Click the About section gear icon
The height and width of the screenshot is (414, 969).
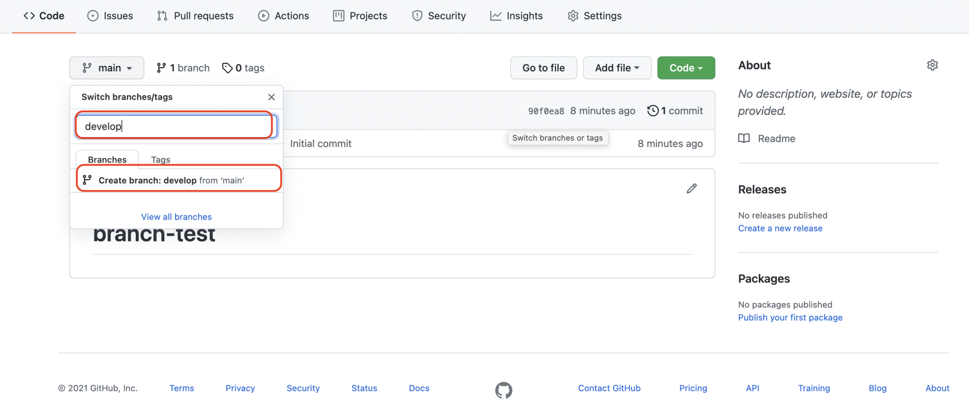tap(932, 65)
